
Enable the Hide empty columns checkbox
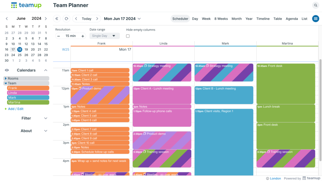coord(128,36)
